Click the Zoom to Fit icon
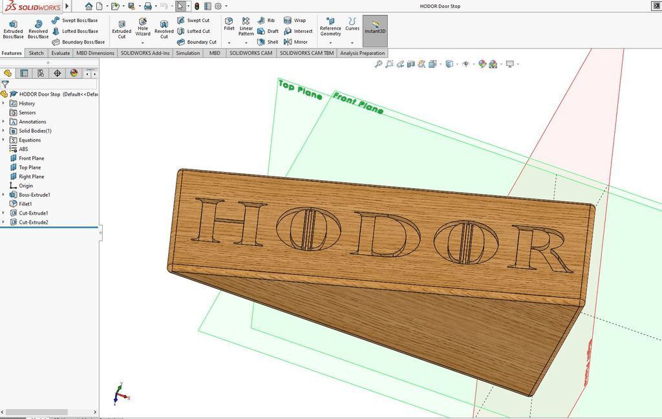Image resolution: width=662 pixels, height=419 pixels. (379, 64)
